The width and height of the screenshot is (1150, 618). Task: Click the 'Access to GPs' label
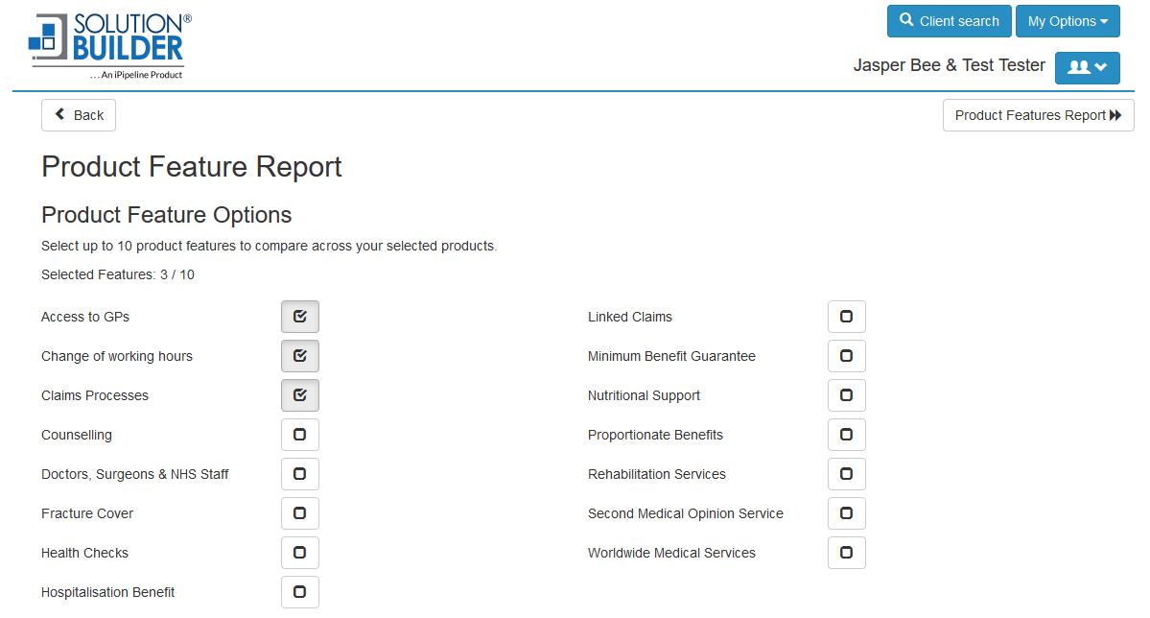(85, 317)
